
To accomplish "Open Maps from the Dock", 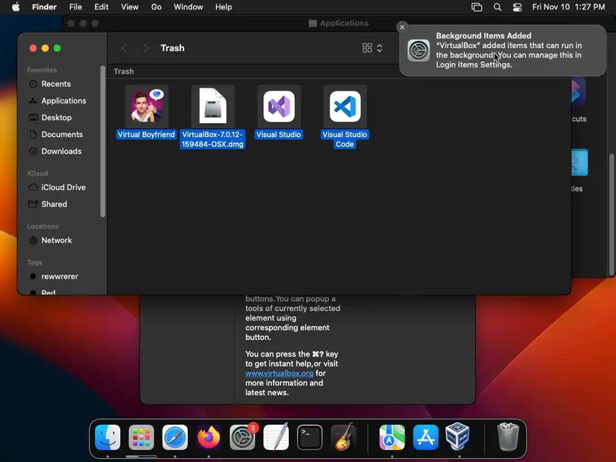I will pyautogui.click(x=392, y=437).
